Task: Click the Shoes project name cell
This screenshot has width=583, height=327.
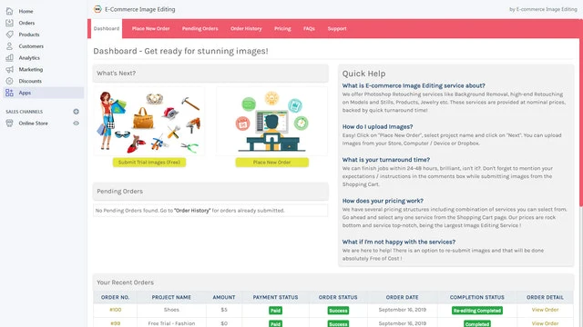Action: click(171, 310)
